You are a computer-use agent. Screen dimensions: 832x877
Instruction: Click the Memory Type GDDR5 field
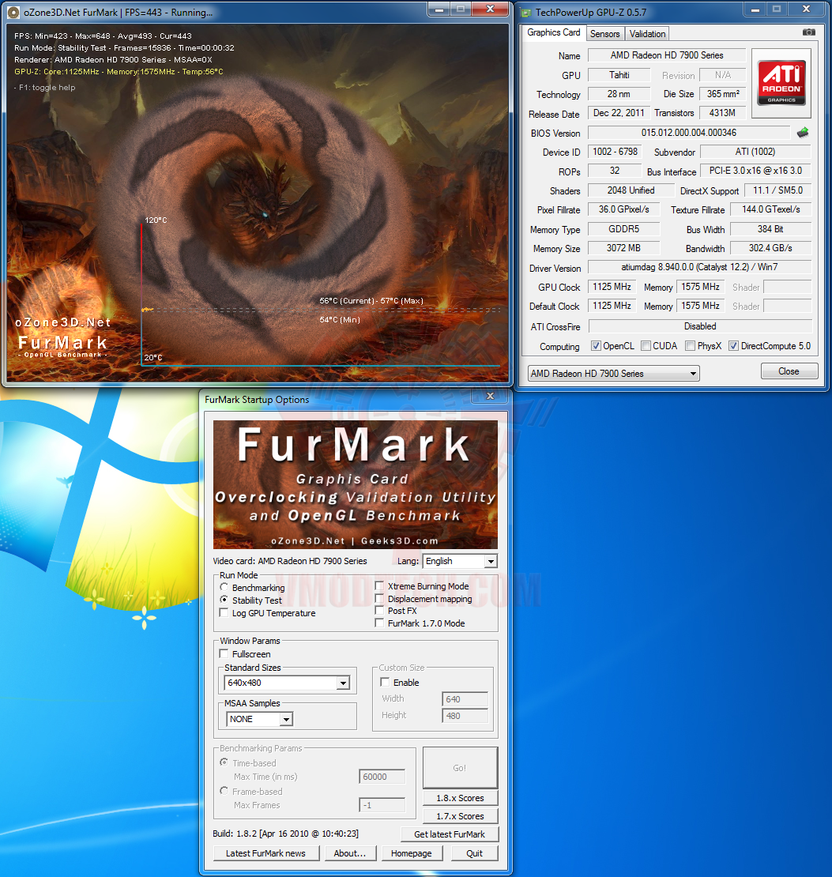623,229
